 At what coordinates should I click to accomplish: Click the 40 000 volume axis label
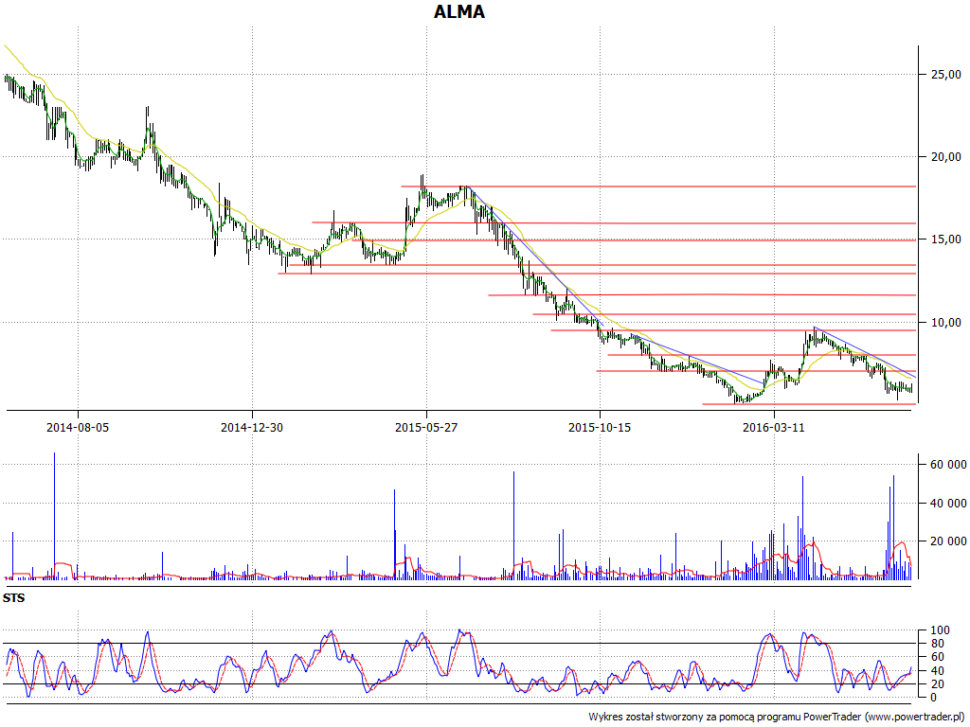(948, 504)
